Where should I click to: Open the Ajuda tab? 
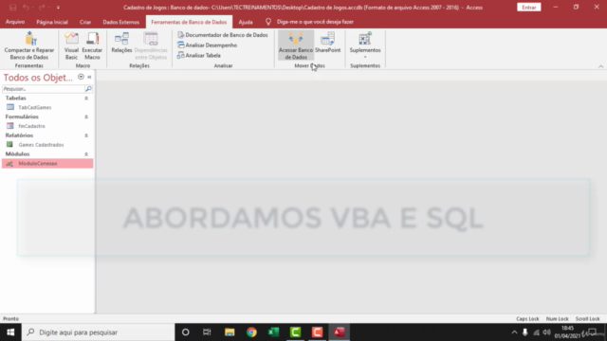[246, 22]
